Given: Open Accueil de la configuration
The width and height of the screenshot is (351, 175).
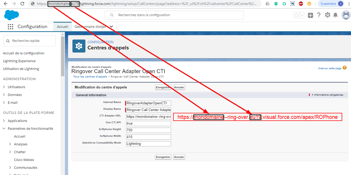Looking at the screenshot, I should pos(24,53).
